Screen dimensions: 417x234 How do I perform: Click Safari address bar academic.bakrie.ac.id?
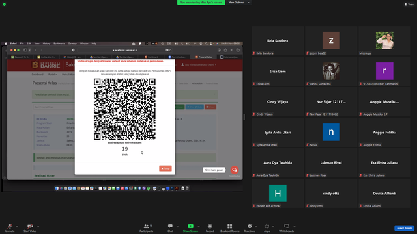[x=124, y=50]
